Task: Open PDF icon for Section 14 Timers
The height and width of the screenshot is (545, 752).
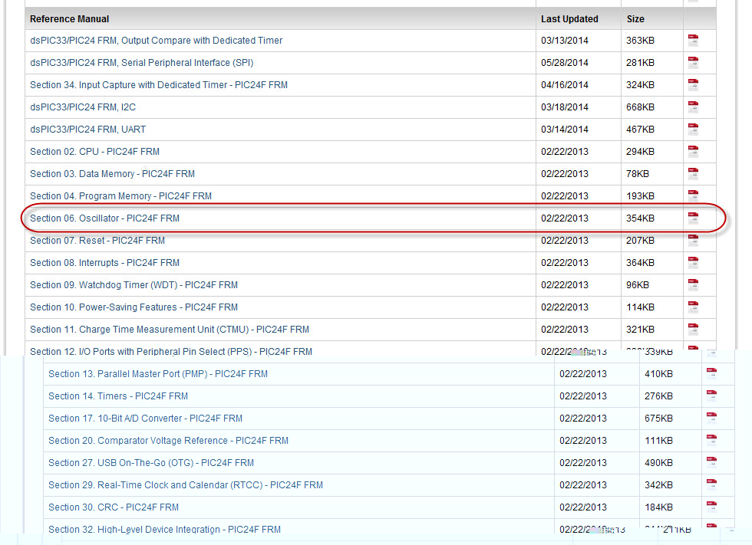Action: [x=711, y=396]
